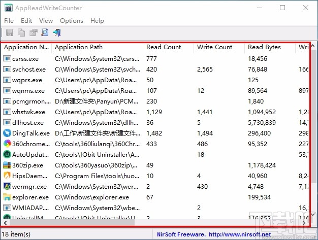Click the 360zip.exe Read Bytes 1,178,424
318x240 pixels.
tap(262, 165)
